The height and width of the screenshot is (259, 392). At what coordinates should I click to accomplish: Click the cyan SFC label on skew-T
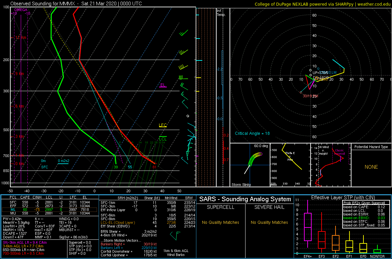(45, 167)
